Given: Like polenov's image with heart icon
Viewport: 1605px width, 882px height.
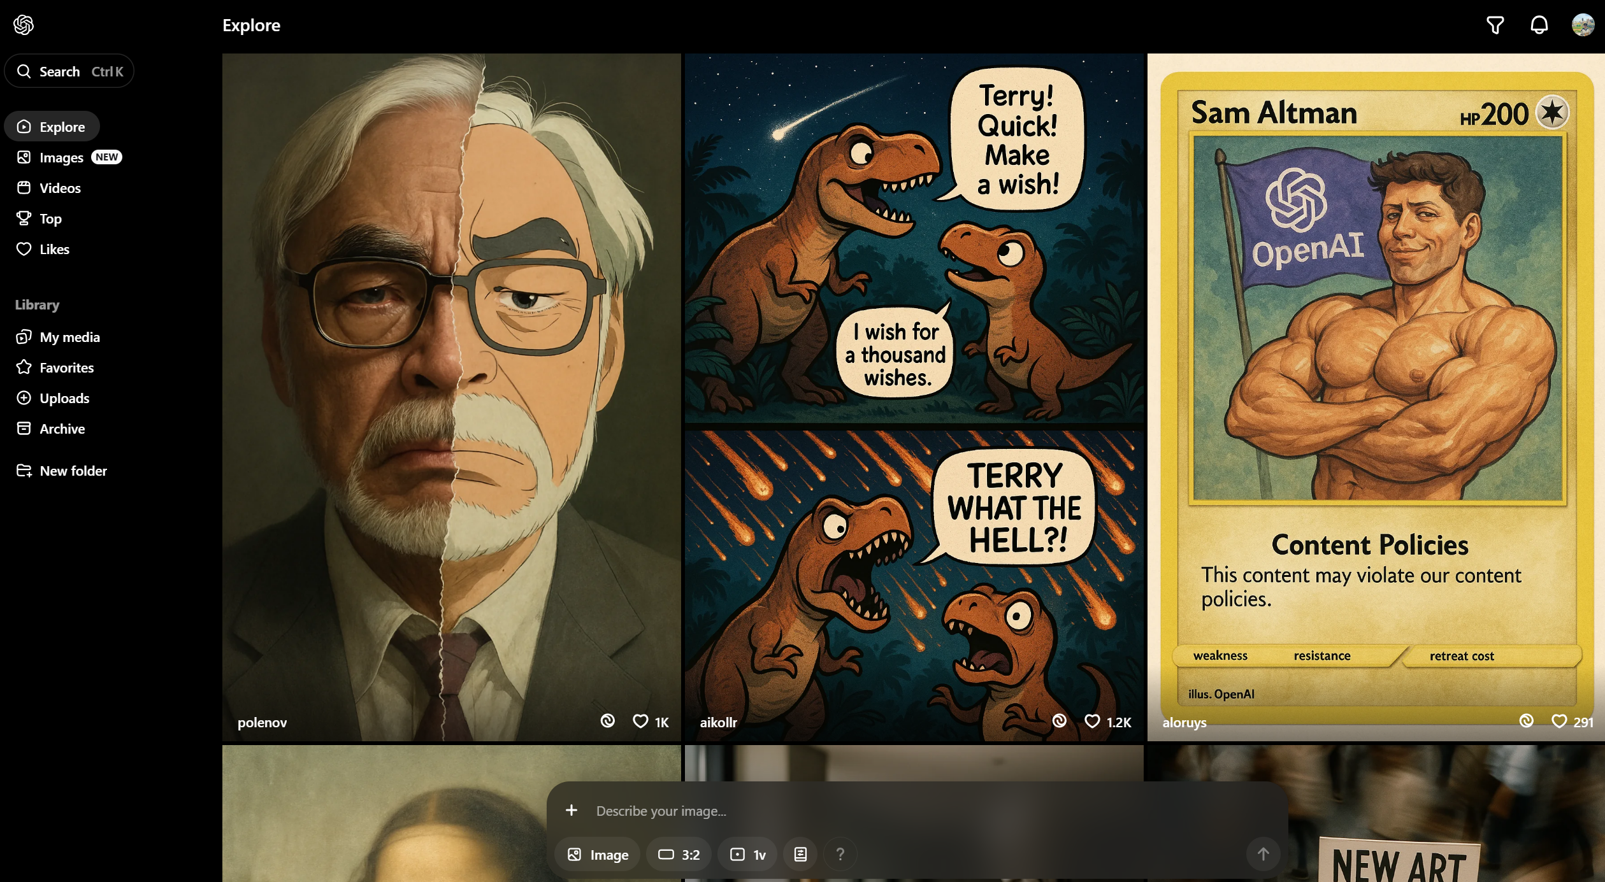Looking at the screenshot, I should [640, 721].
